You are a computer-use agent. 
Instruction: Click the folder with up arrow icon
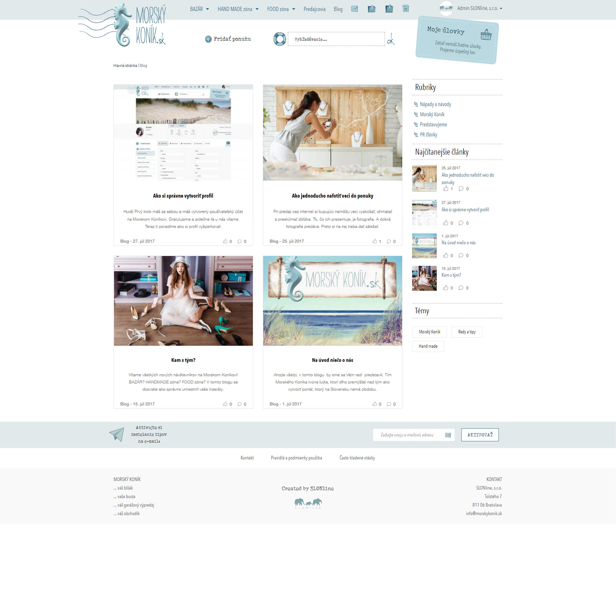[389, 9]
